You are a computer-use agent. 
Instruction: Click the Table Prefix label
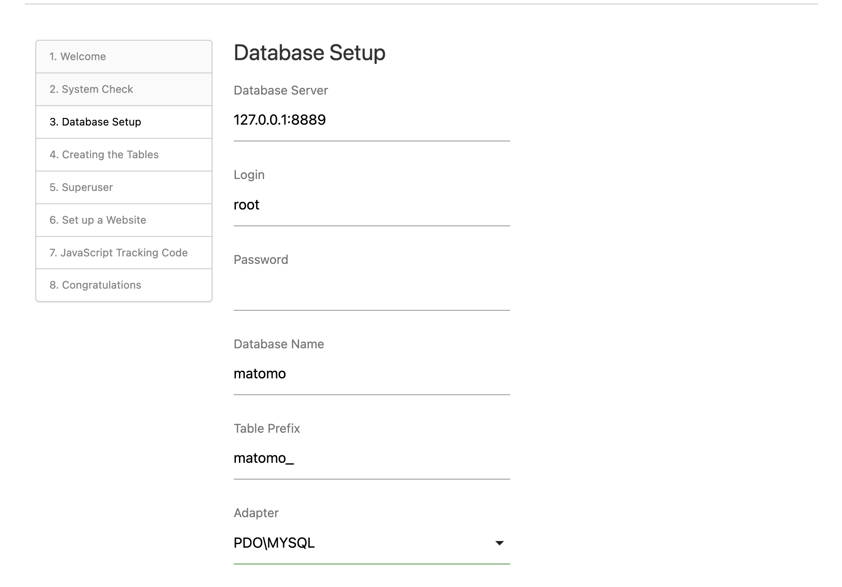(x=266, y=428)
